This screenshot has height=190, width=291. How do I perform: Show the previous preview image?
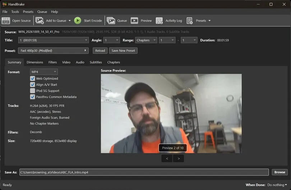[x=167, y=158]
